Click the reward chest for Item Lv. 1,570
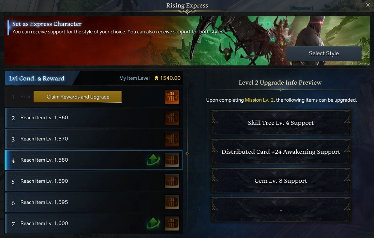374x238 pixels. (x=172, y=139)
